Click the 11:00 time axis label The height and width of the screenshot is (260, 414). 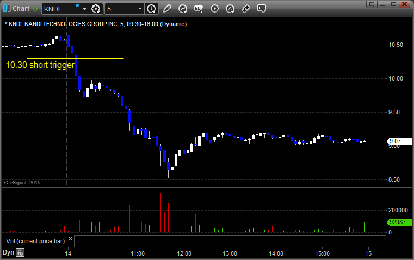point(138,253)
